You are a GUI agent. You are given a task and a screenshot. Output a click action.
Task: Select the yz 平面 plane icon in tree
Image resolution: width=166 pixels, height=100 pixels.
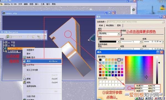coord(6,42)
